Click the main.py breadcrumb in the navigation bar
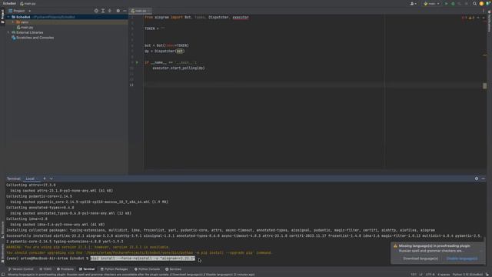This screenshot has width=492, height=277. pos(28,3)
